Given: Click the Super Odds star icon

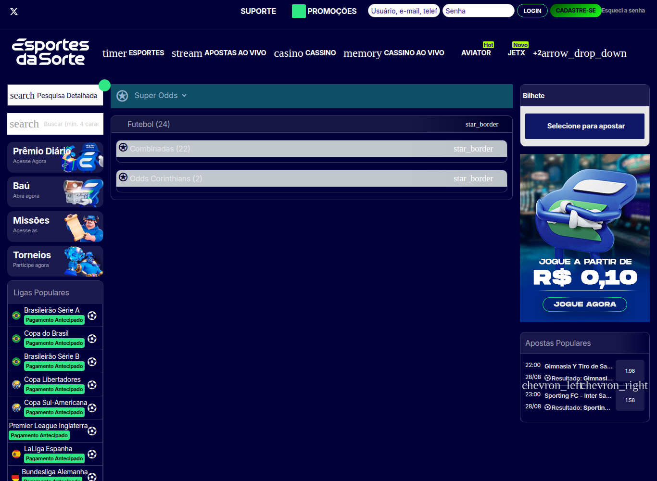Looking at the screenshot, I should (x=123, y=96).
